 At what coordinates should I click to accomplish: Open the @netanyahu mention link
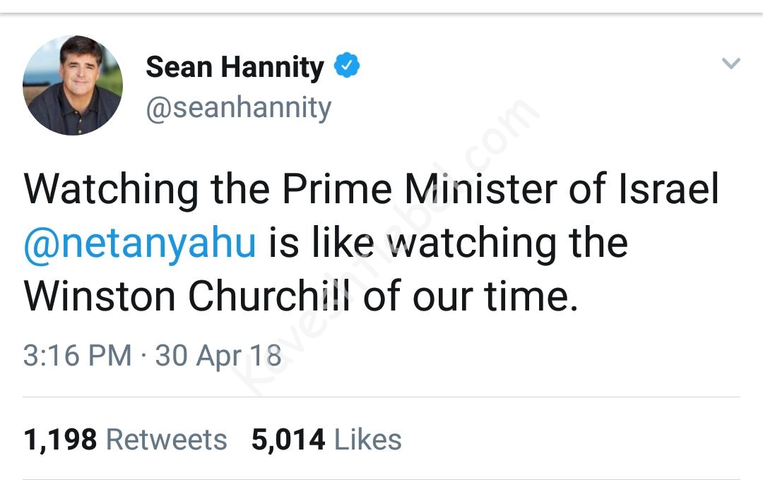(x=140, y=243)
